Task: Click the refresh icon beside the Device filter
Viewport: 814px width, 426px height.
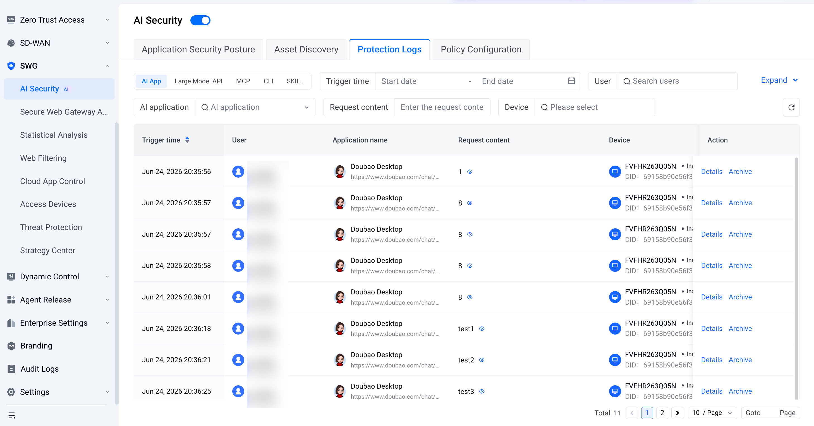Action: [791, 107]
